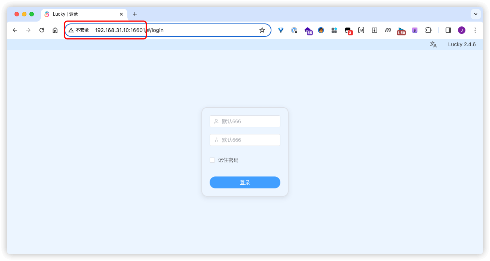Click the not-secure warning indicator
This screenshot has width=490, height=261.
click(x=79, y=30)
